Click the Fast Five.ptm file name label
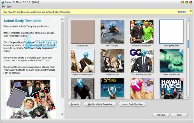194x123 pixels. pos(112,46)
